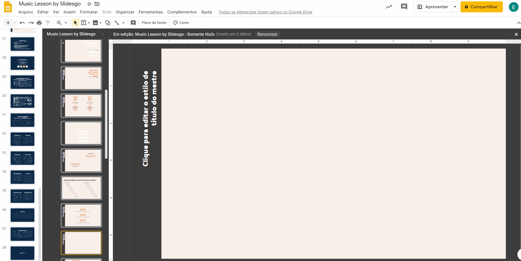Click the Compartilhar share button

pyautogui.click(x=482, y=7)
